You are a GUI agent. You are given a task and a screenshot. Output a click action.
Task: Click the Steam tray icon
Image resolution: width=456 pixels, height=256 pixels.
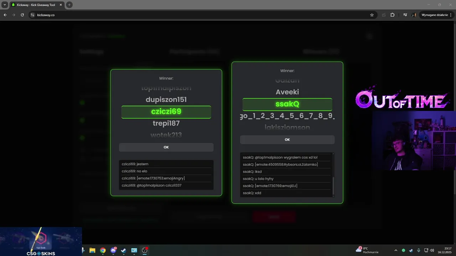[x=411, y=250]
